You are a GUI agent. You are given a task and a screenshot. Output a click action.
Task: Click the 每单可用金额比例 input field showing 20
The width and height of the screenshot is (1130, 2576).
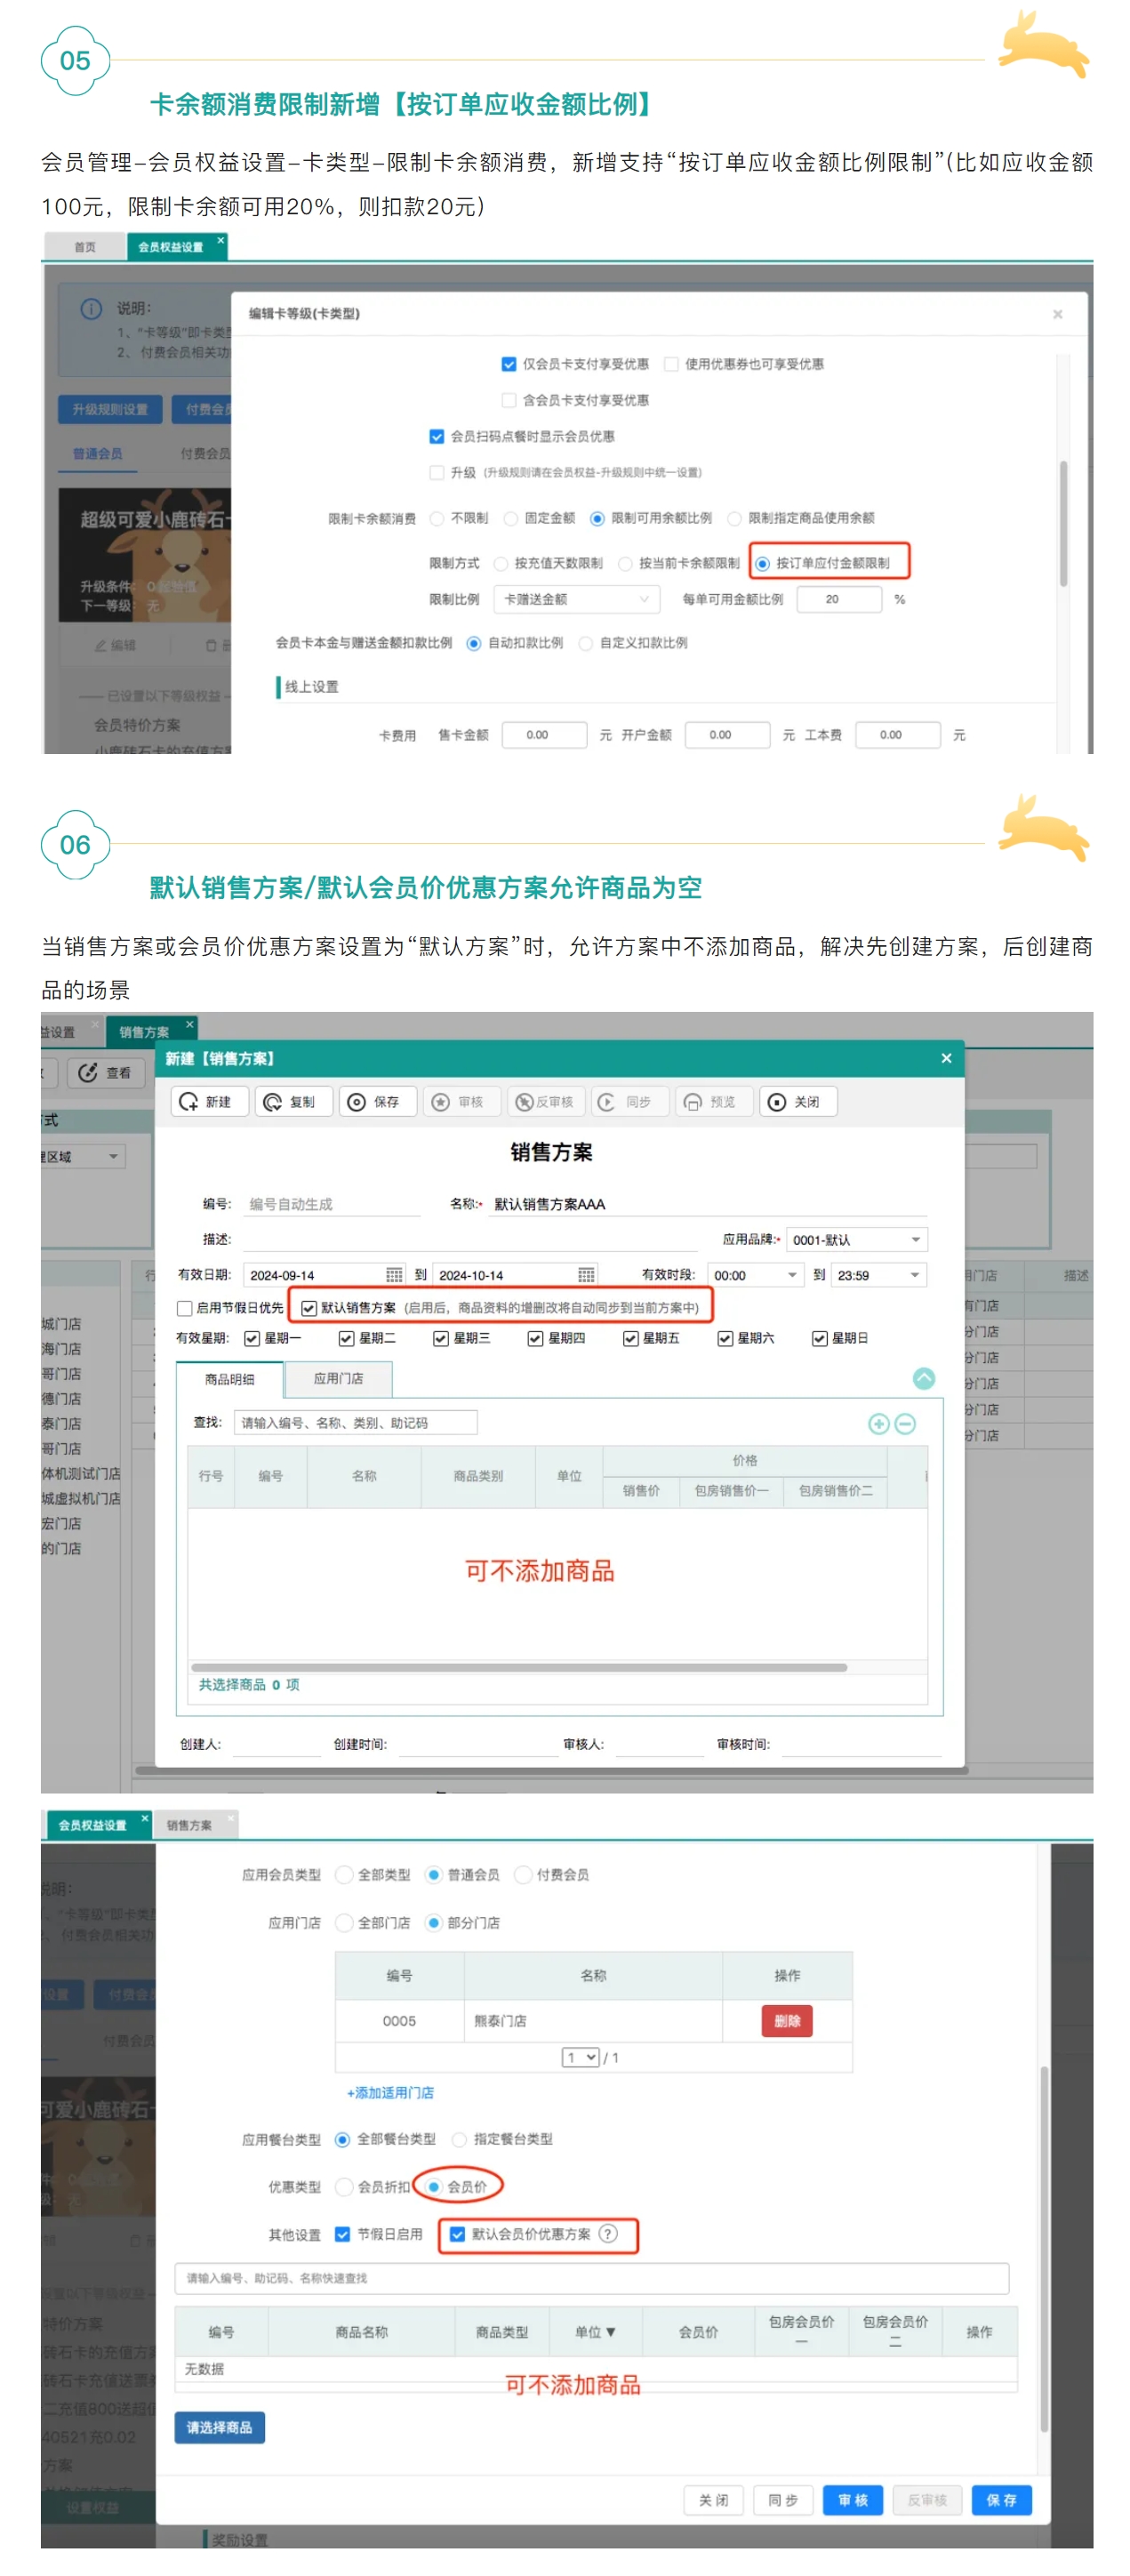point(839,599)
